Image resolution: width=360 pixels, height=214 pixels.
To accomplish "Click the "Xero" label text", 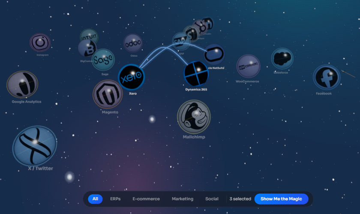I will 133,93.
